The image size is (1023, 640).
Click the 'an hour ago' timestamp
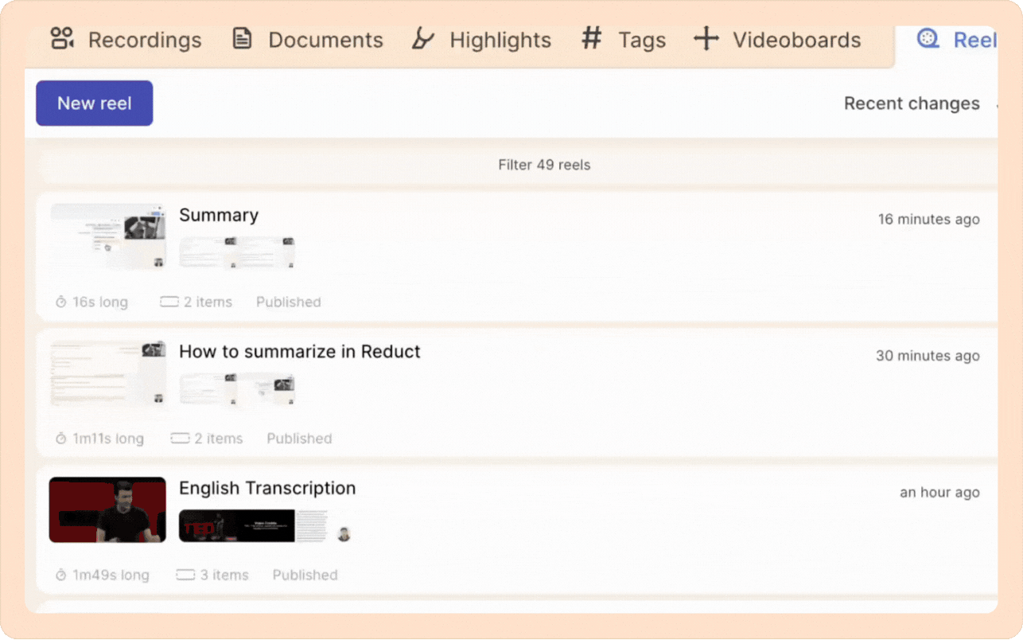939,492
